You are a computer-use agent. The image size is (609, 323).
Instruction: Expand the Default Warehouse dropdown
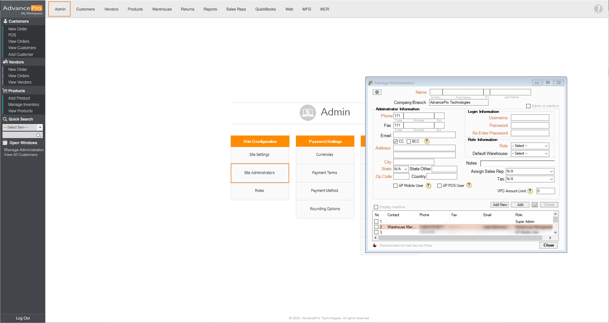pos(530,153)
